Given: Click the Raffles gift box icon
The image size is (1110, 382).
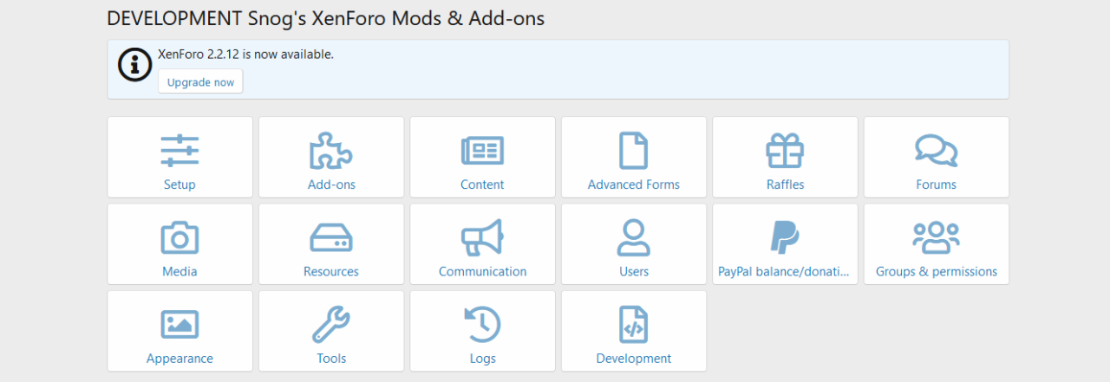Looking at the screenshot, I should click(x=785, y=151).
